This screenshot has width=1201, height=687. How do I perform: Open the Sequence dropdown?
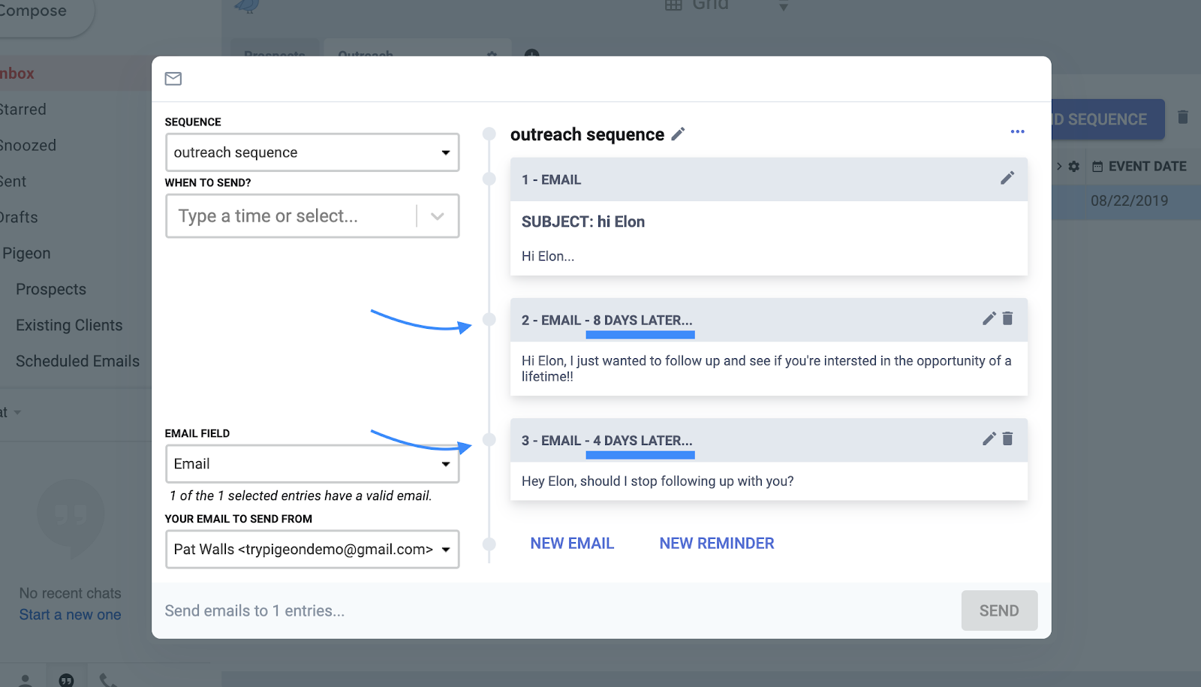(312, 152)
